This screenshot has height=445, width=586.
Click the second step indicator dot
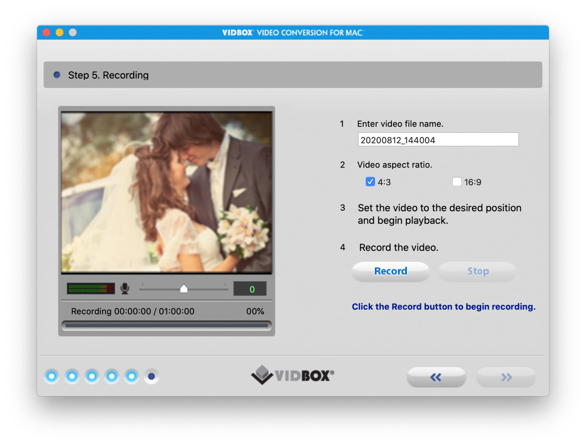pos(72,376)
